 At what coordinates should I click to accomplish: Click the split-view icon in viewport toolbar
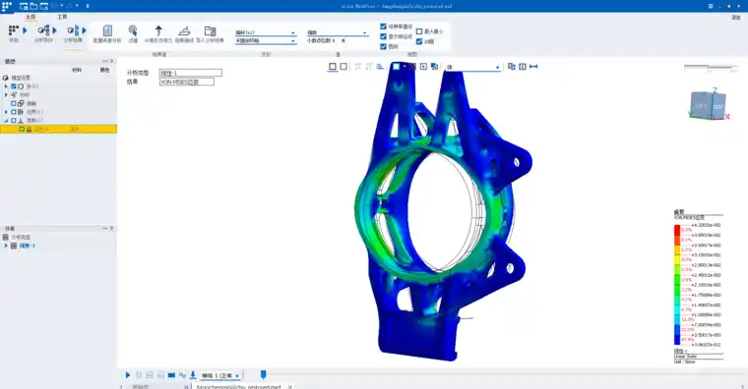(523, 67)
